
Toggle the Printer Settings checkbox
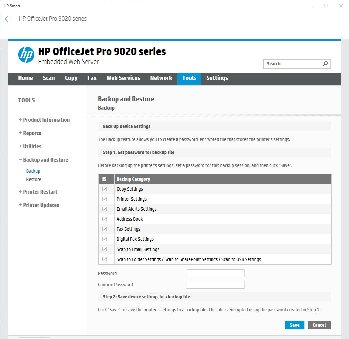click(106, 199)
